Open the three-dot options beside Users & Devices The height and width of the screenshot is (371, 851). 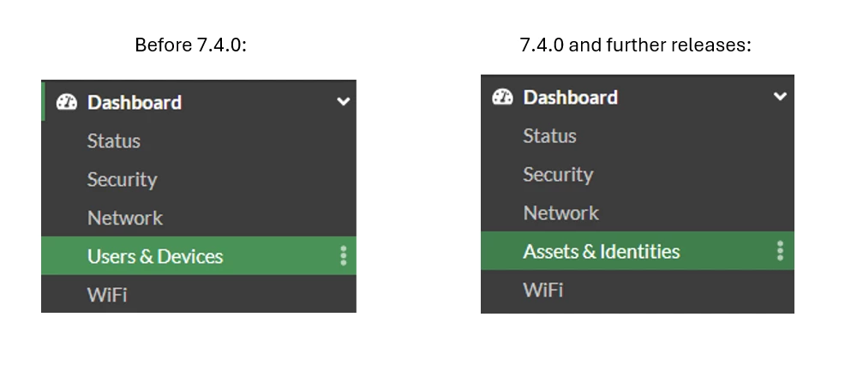point(343,255)
